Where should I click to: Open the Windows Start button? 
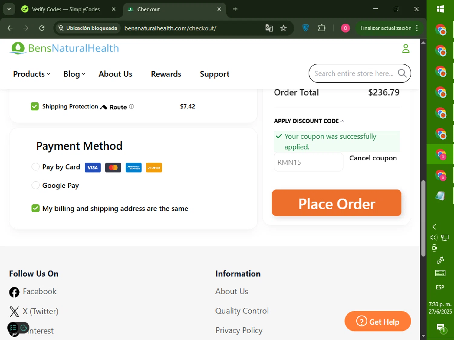[440, 9]
